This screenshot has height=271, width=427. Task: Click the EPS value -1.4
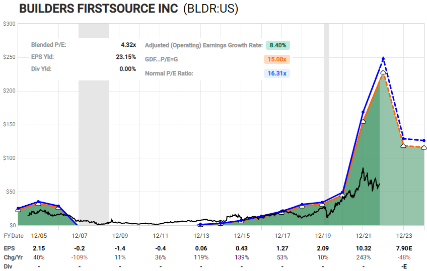120,248
